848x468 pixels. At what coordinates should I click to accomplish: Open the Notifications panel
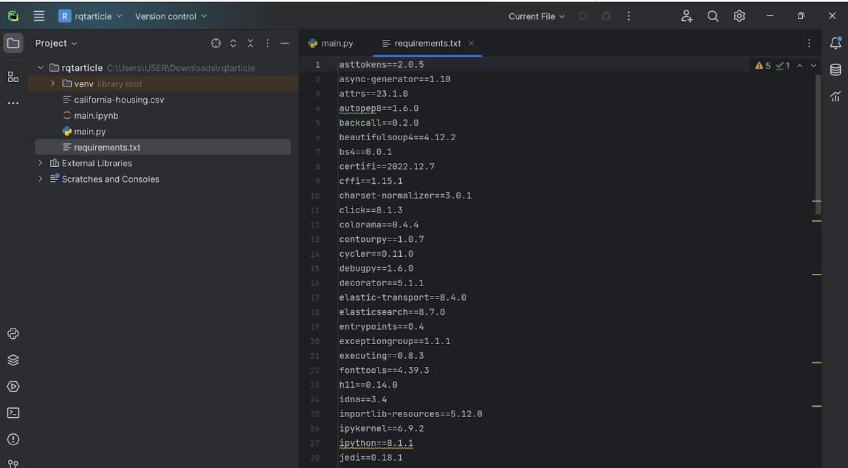835,43
